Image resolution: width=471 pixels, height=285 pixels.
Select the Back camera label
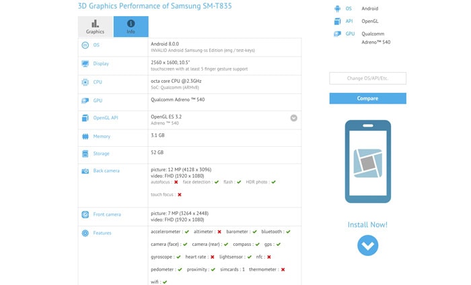tap(106, 170)
